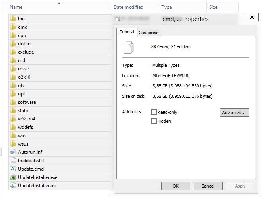Click the w62-x64 folder name

tap(27, 119)
